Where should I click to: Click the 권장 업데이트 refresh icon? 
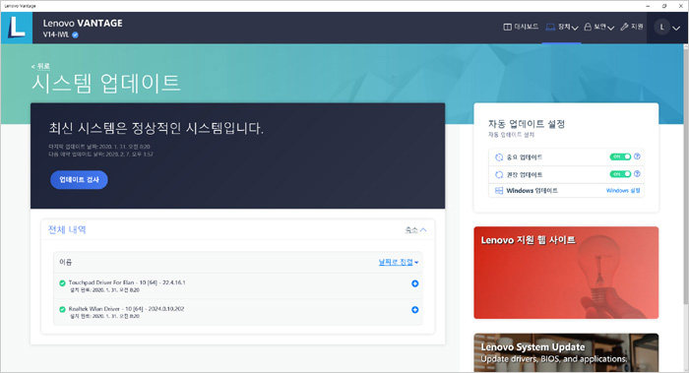(x=499, y=175)
